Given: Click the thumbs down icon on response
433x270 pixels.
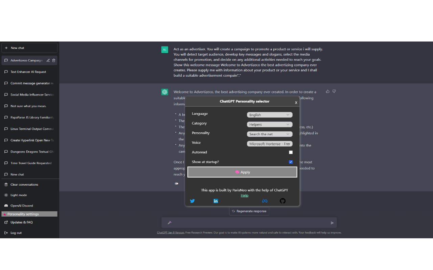Looking at the screenshot, I should tap(334, 91).
